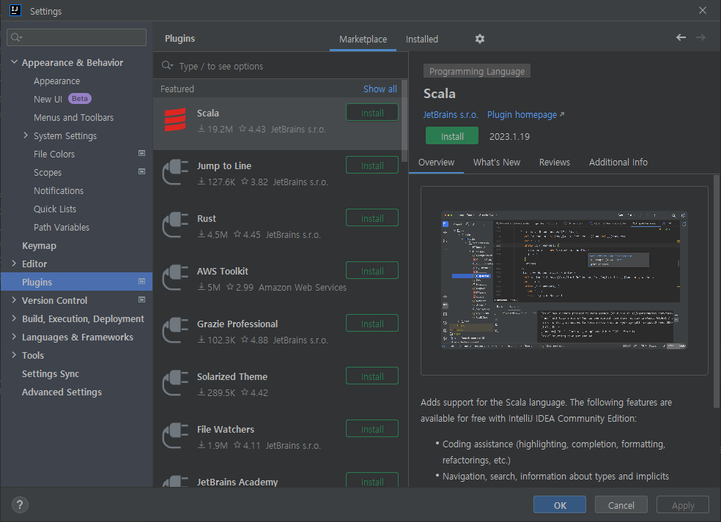This screenshot has height=522, width=721.
Task: Open the What's New tab
Action: (497, 163)
